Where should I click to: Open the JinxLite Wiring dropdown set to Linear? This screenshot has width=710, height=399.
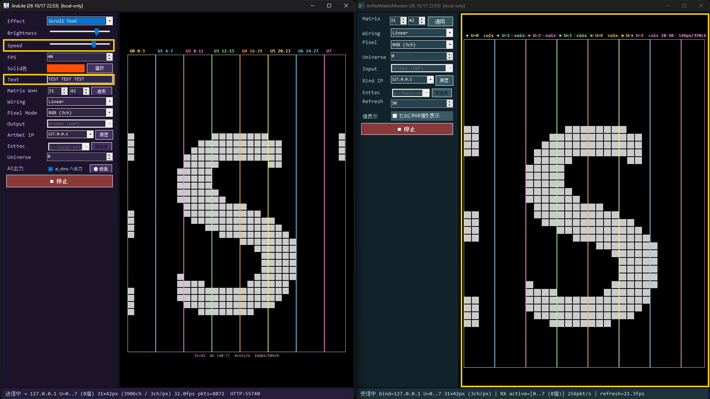click(109, 102)
